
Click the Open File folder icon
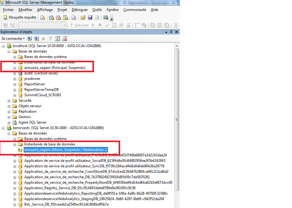click(x=83, y=18)
